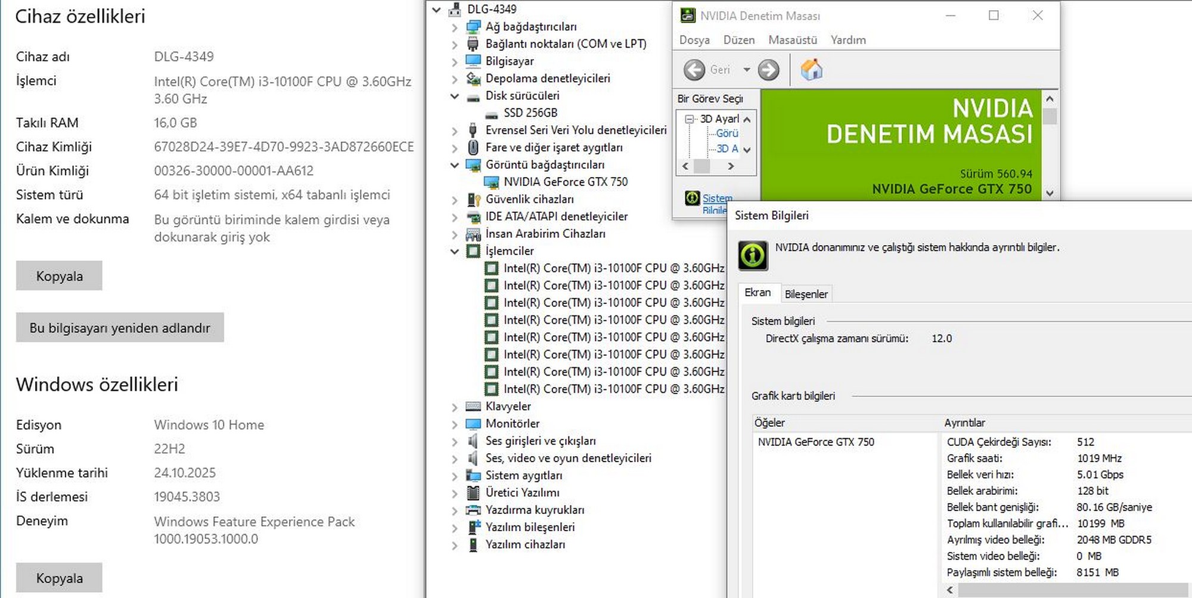This screenshot has height=598, width=1192.
Task: Switch to the Bileşenler tab
Action: (x=806, y=294)
